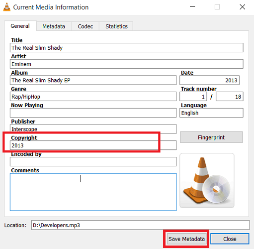The width and height of the screenshot is (254, 249).
Task: Click the Location field D:\Developers.mp3
Action: pyautogui.click(x=140, y=225)
